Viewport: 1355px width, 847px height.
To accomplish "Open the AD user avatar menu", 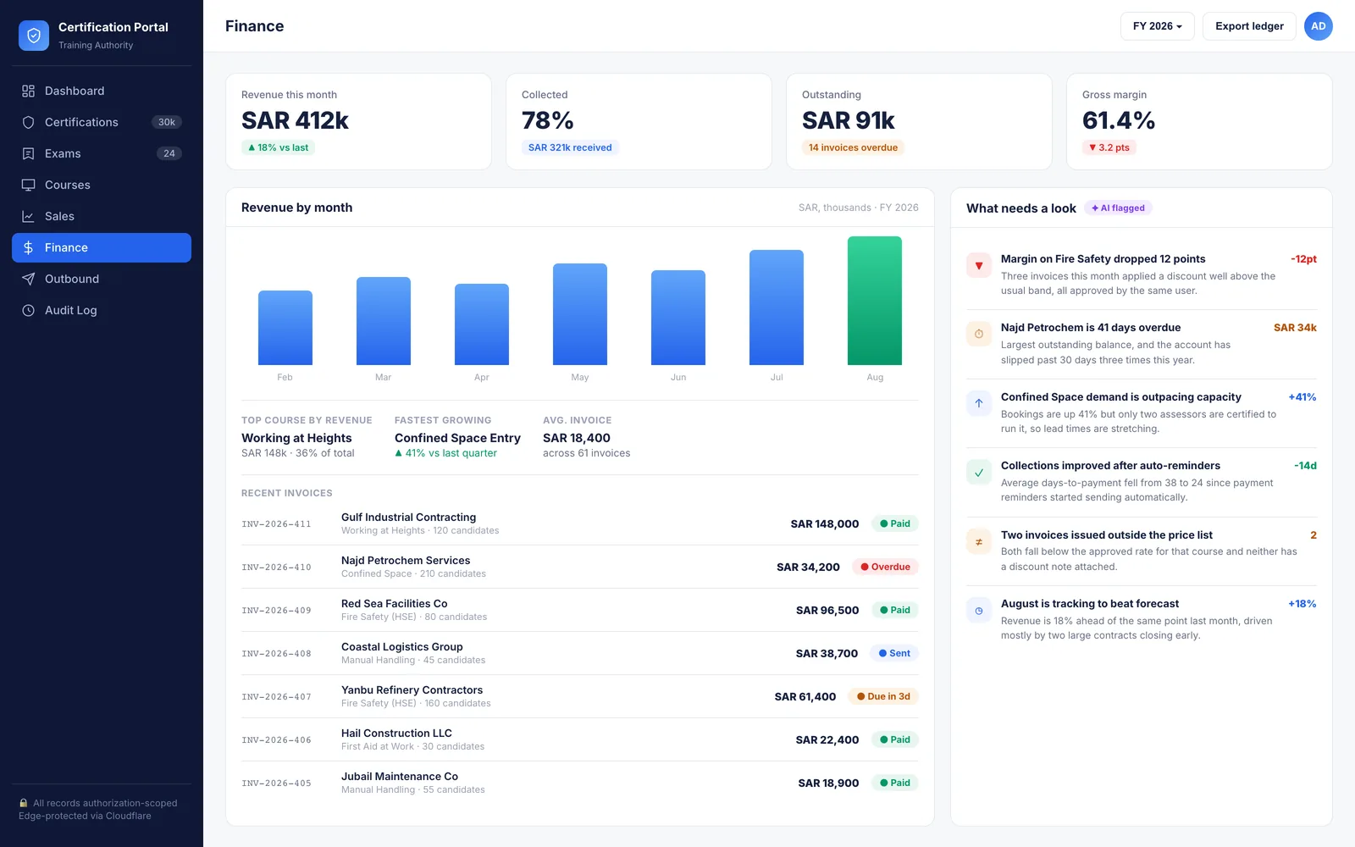I will [x=1318, y=26].
